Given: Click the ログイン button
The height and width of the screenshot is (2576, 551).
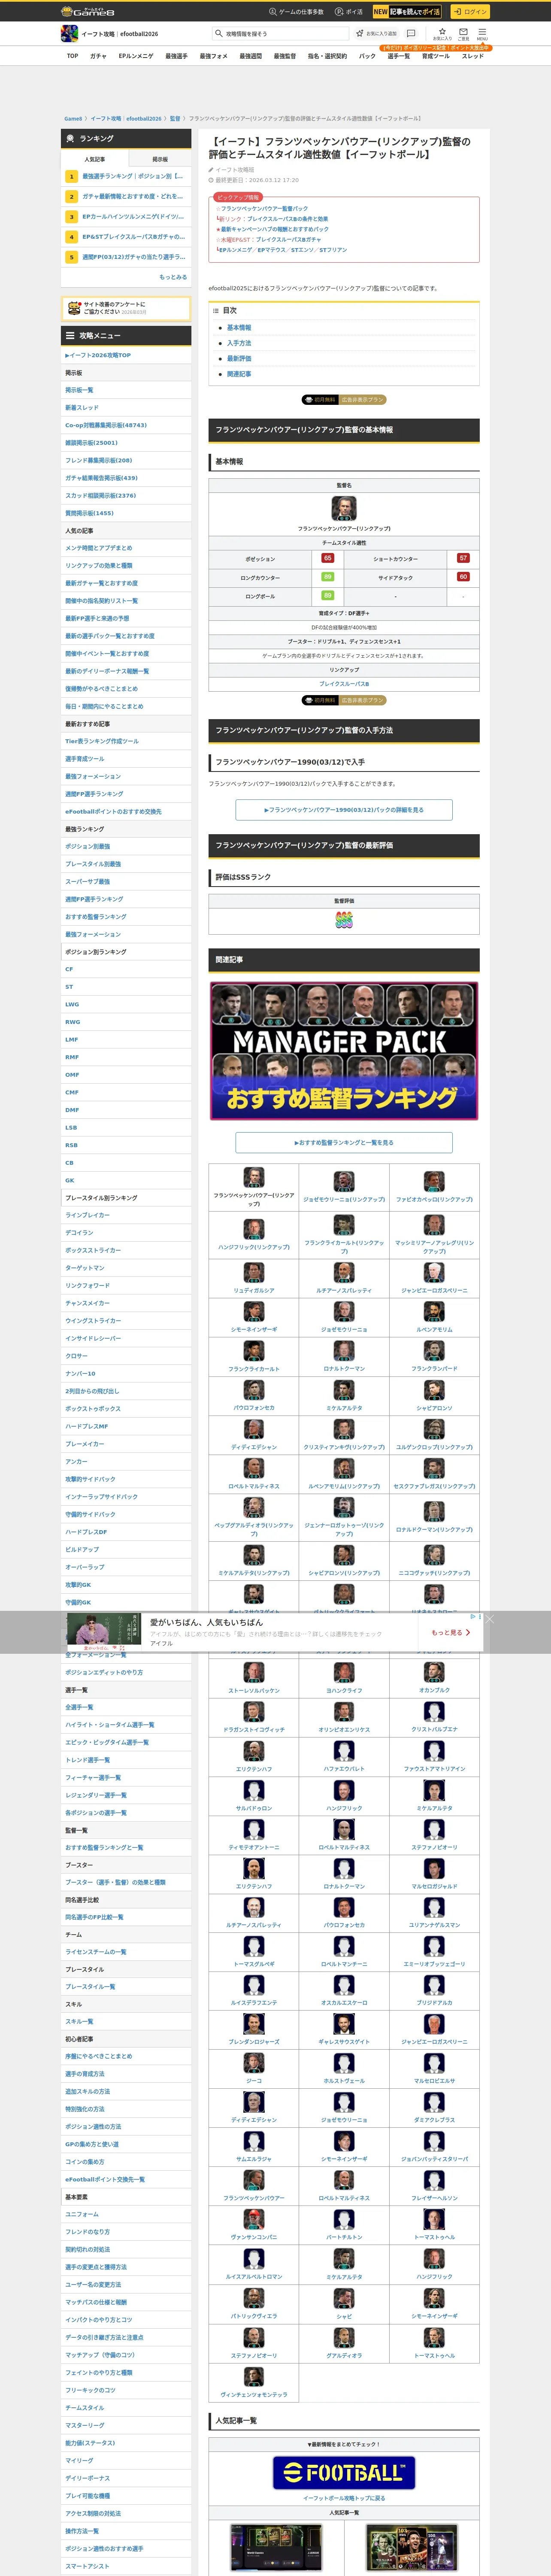Looking at the screenshot, I should 469,12.
